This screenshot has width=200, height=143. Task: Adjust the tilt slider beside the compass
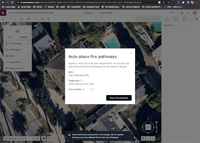[157, 127]
